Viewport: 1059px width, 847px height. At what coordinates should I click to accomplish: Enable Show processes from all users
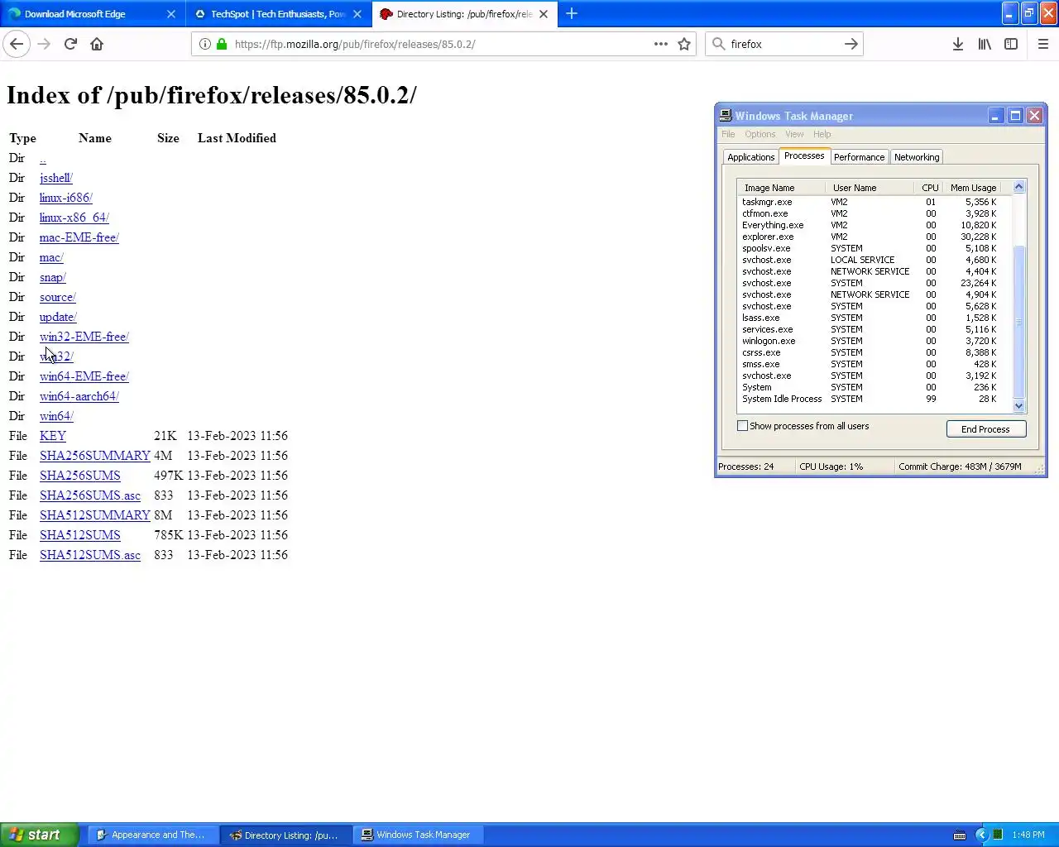742,426
